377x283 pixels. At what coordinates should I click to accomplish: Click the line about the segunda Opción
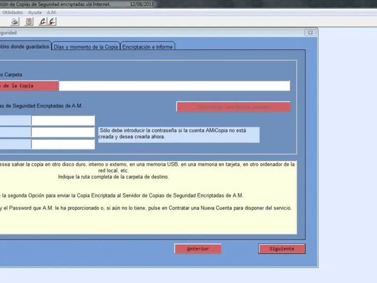click(122, 195)
